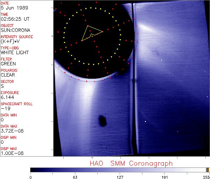The image size is (210, 179).
Task: Click the 'HAO SMM Coronagraph' title
Action: [x=131, y=164]
